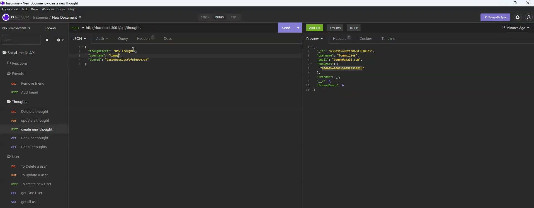This screenshot has width=534, height=208.
Task: Click the highlighted thought ID in response
Action: coord(342,68)
